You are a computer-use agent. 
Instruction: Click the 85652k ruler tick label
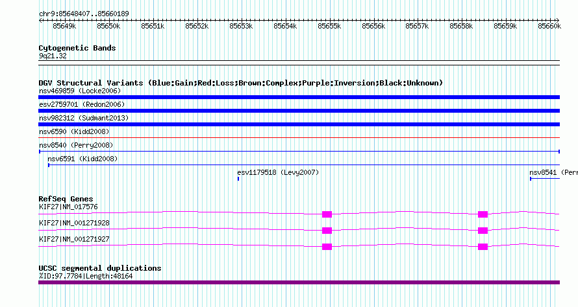click(x=197, y=26)
